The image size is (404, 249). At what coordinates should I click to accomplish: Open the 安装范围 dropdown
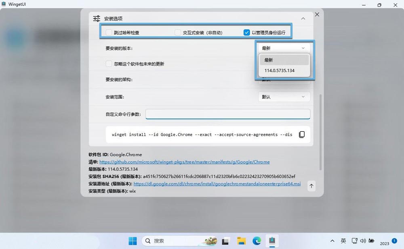284,97
